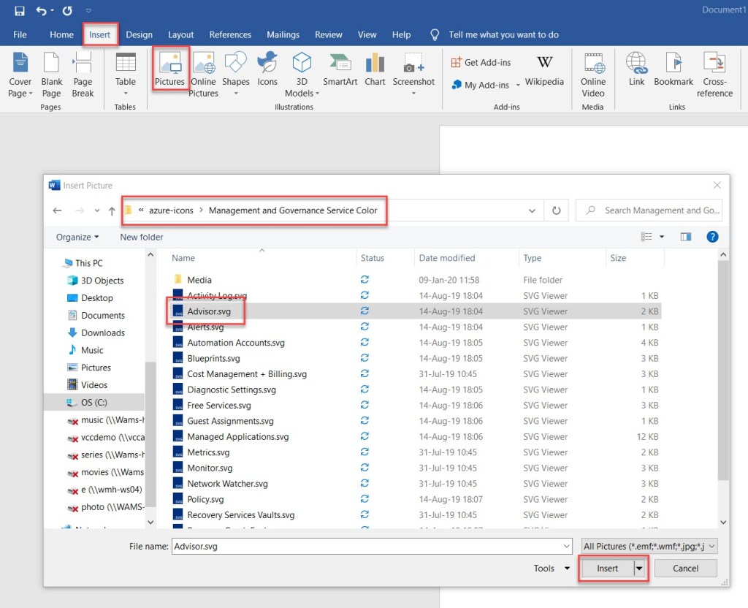Select the Downloads folder in sidebar
The width and height of the screenshot is (748, 608).
pyautogui.click(x=102, y=332)
